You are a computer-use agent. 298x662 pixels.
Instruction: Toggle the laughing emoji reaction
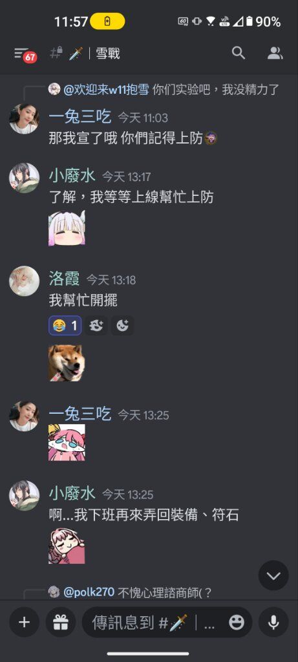[65, 326]
